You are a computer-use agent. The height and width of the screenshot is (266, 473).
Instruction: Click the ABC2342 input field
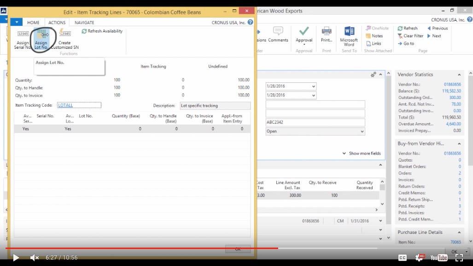[x=315, y=122]
